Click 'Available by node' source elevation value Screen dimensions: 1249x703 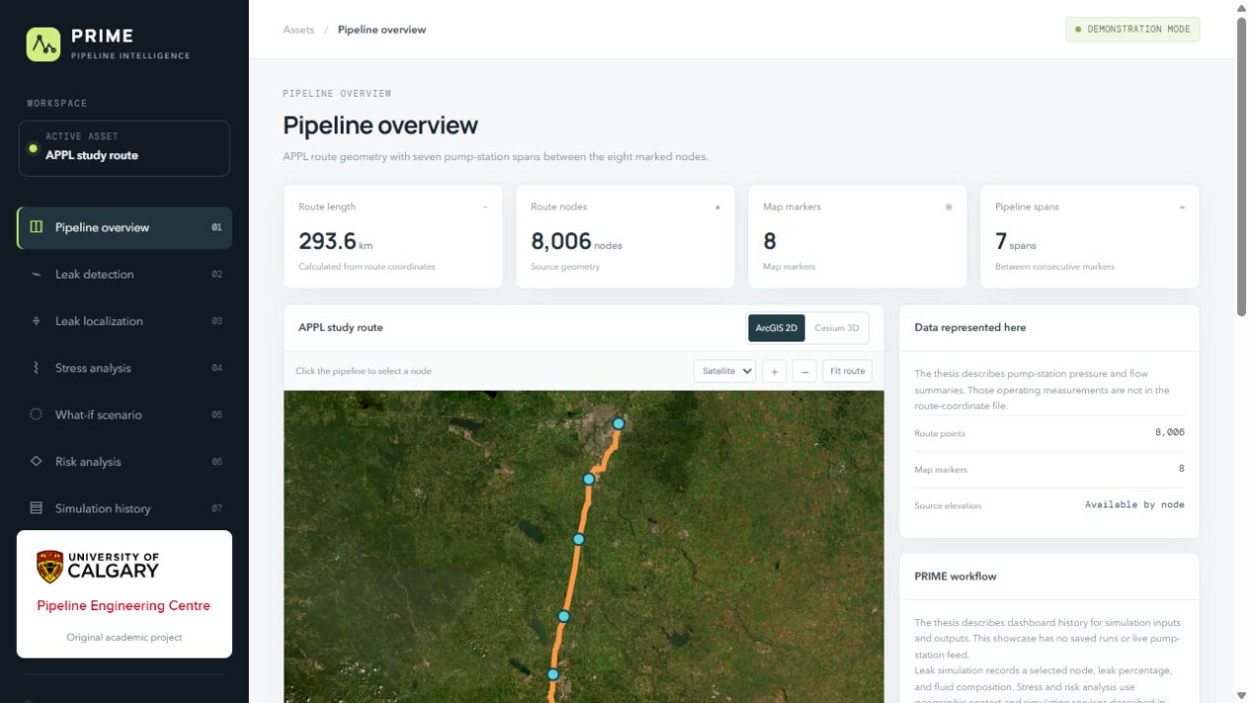point(1134,505)
